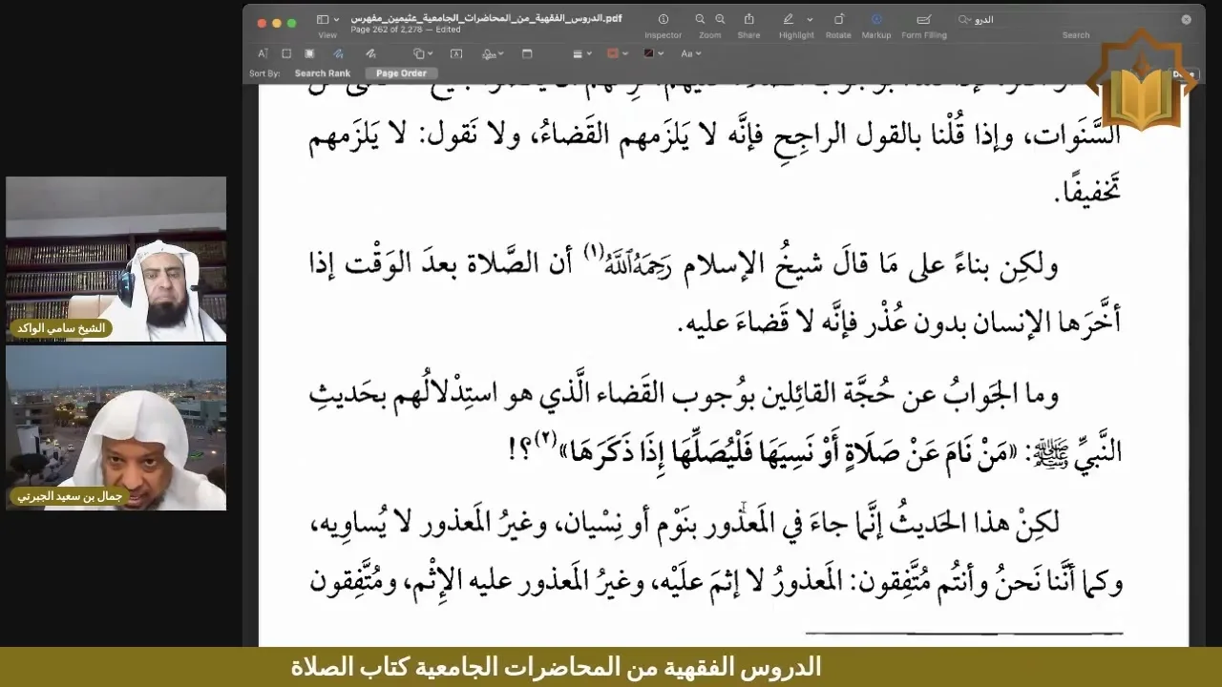Open the search options magnifier
Screen dimensions: 1222x687
click(966, 19)
